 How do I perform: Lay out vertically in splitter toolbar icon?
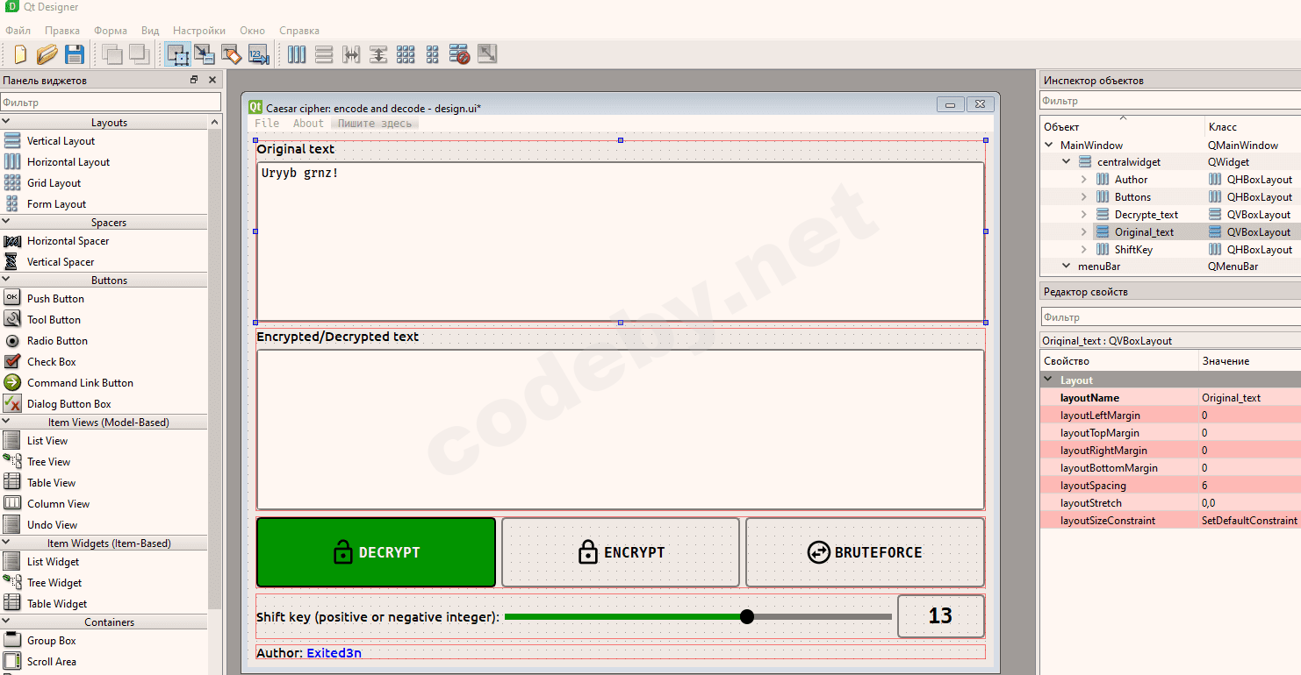[378, 54]
